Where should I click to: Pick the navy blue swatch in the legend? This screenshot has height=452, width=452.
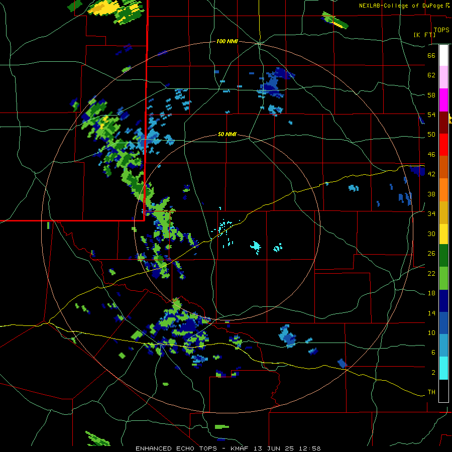443,301
